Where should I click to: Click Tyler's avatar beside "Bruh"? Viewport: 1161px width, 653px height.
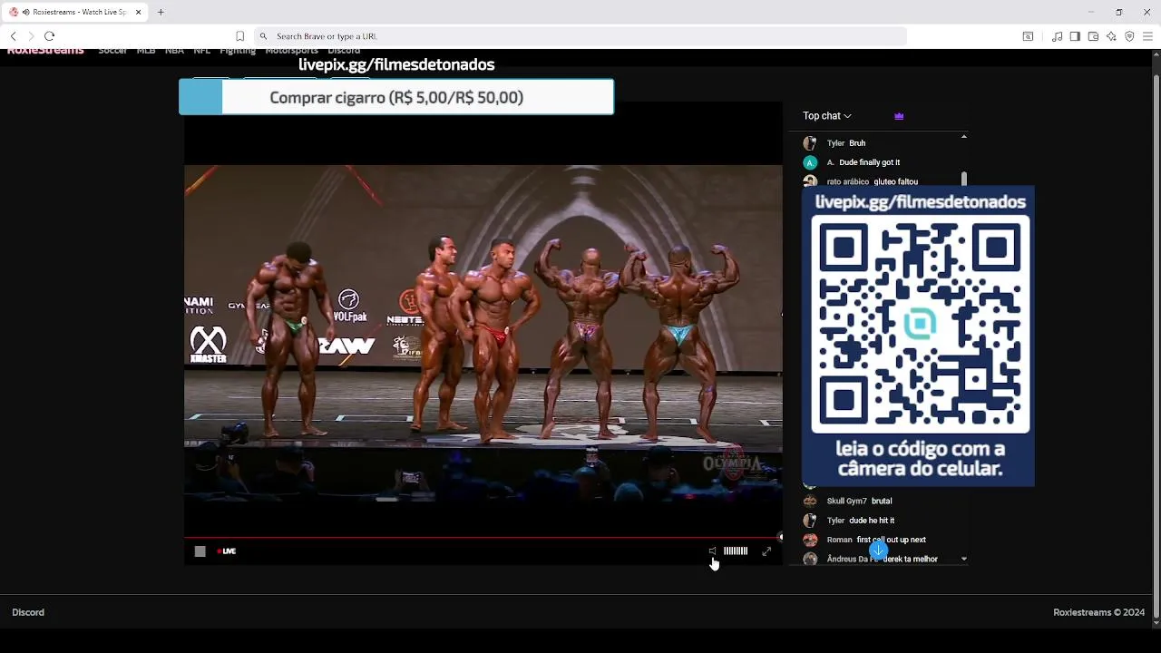click(x=810, y=143)
